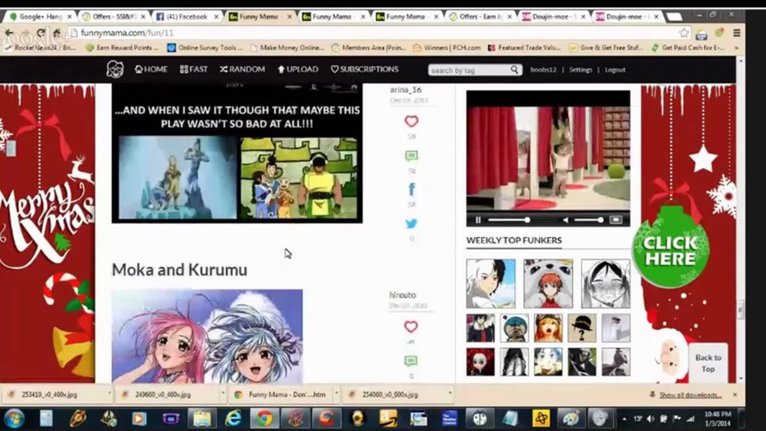Click the green CLICK HERE ornament ad
The image size is (766, 431).
[670, 247]
